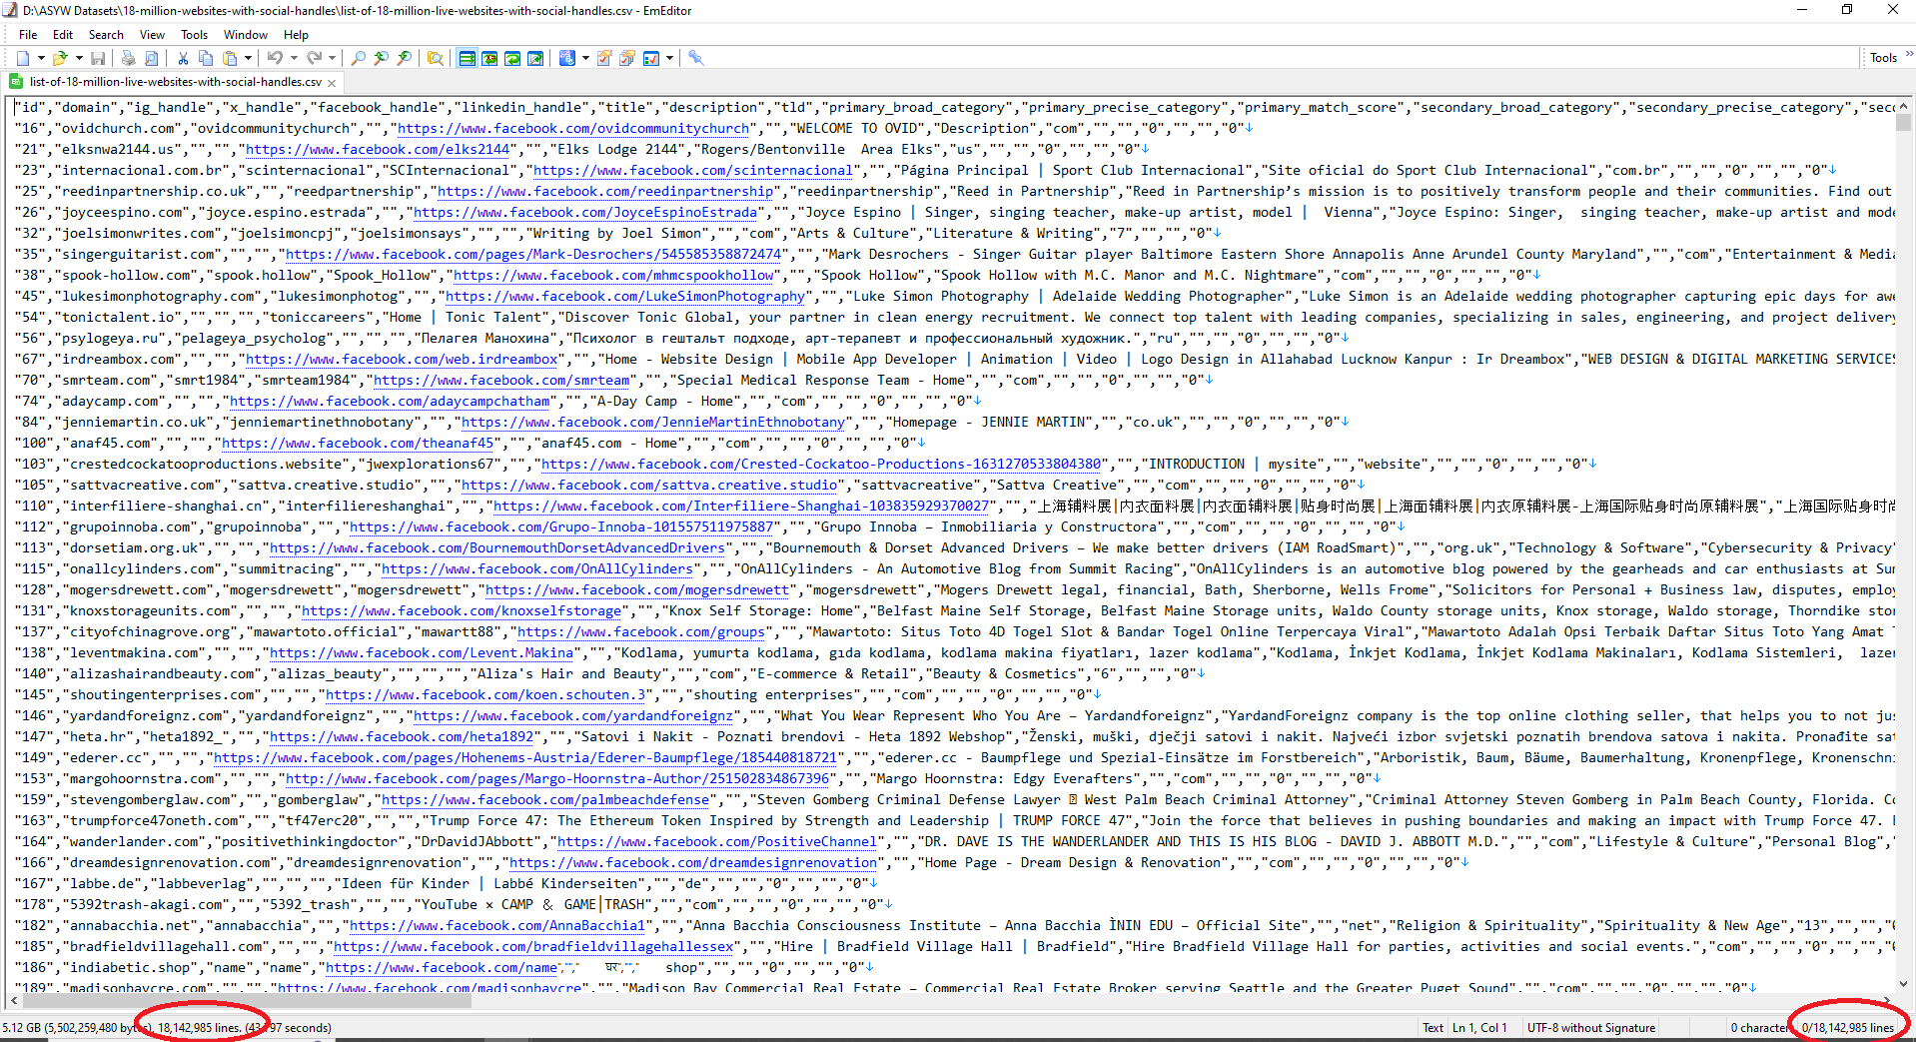Viewport: 1916px width, 1042px height.
Task: Expand the Undo history dropdown
Action: pyautogui.click(x=294, y=57)
